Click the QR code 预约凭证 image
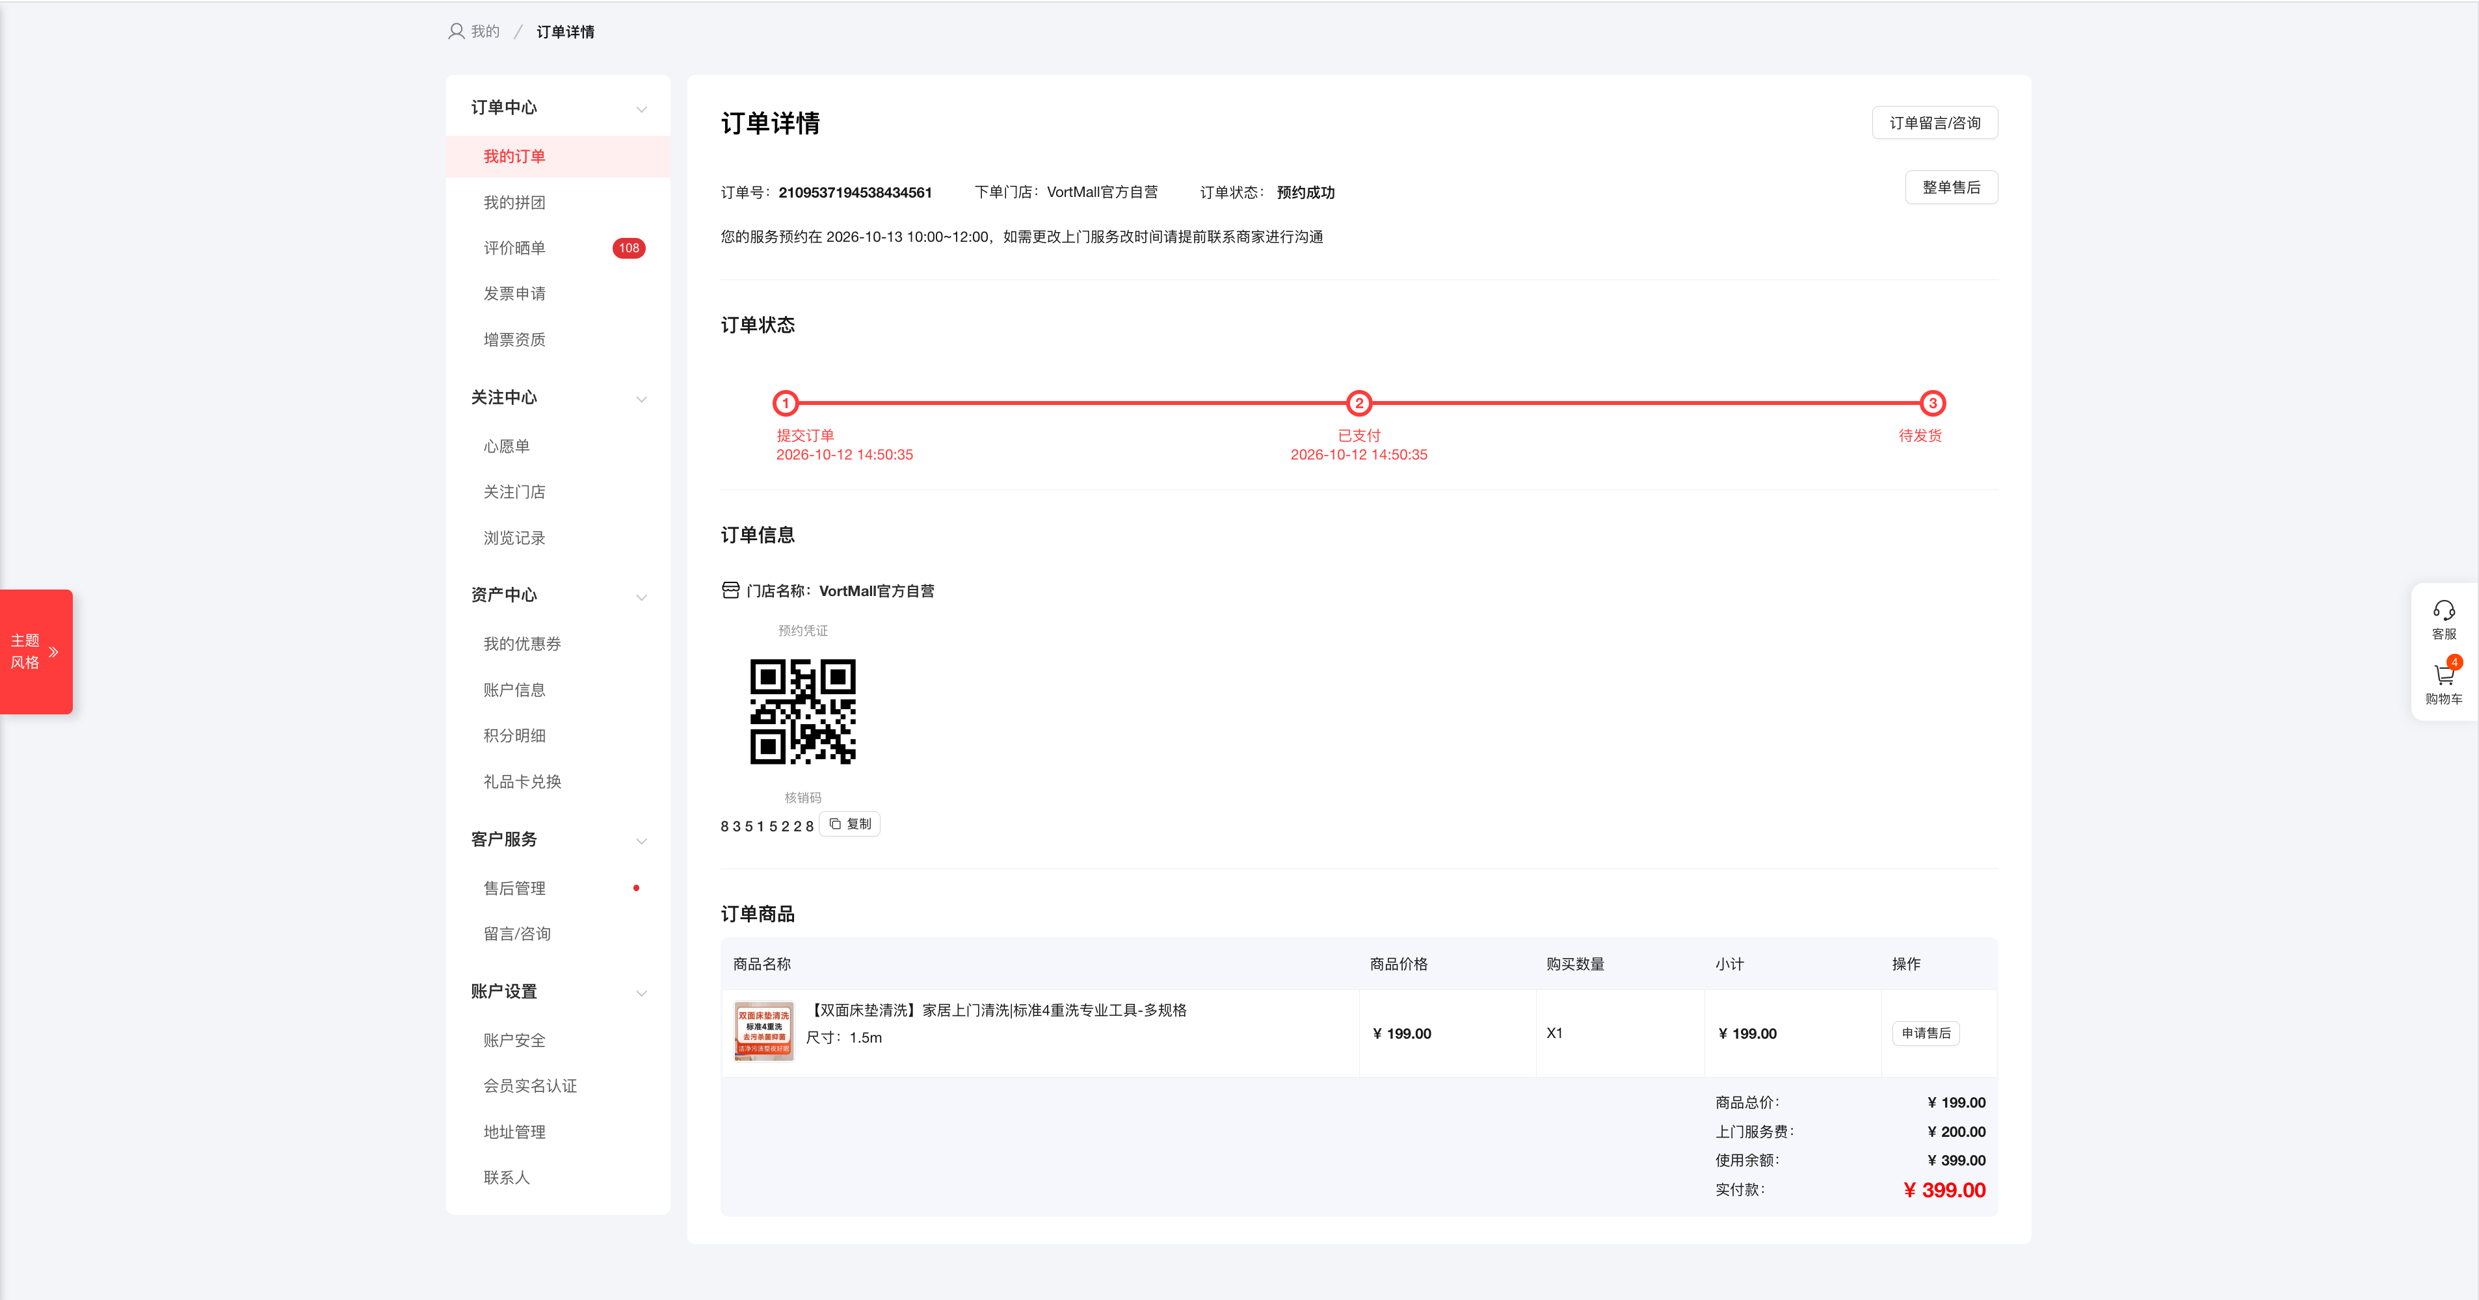2479x1300 pixels. pos(802,712)
